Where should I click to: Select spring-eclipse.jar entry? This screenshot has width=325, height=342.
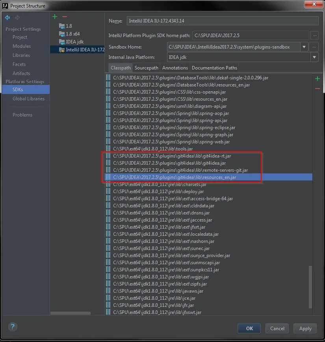point(209,128)
